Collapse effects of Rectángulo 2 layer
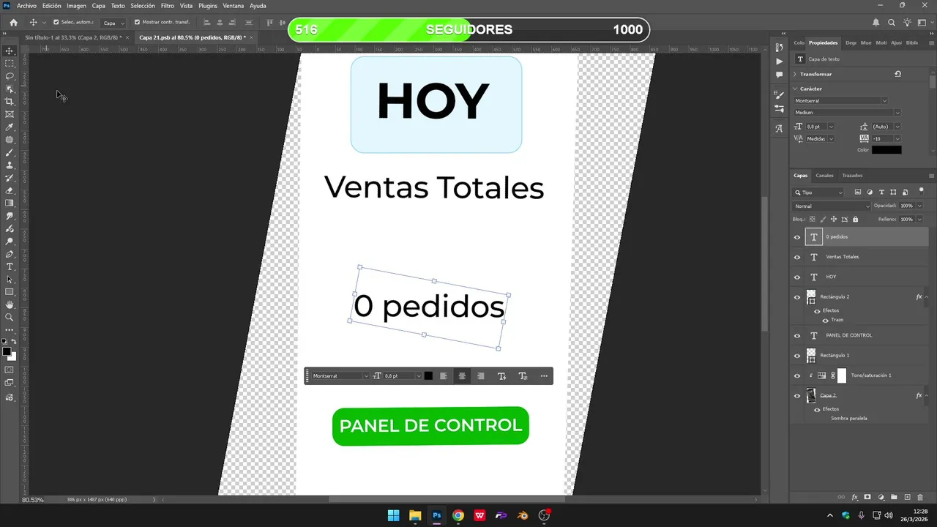The image size is (937, 527). pyautogui.click(x=927, y=297)
